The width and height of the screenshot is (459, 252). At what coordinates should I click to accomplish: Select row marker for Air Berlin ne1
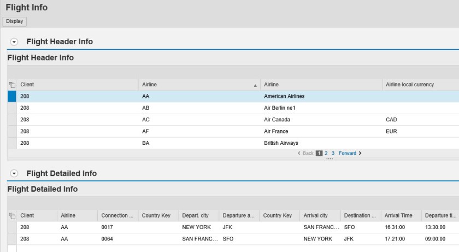click(12, 108)
